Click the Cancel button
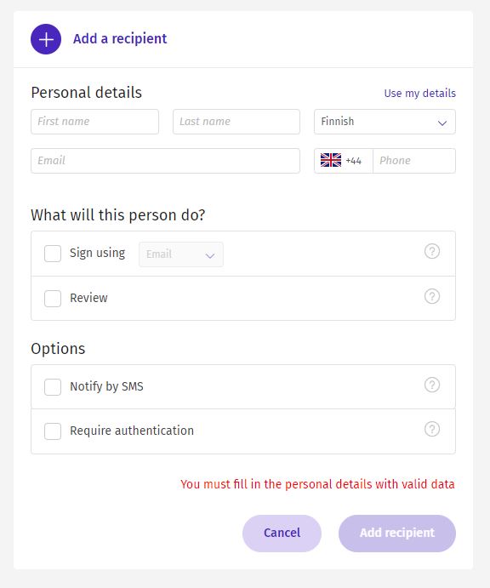Viewport: 490px width, 588px height. pyautogui.click(x=282, y=533)
